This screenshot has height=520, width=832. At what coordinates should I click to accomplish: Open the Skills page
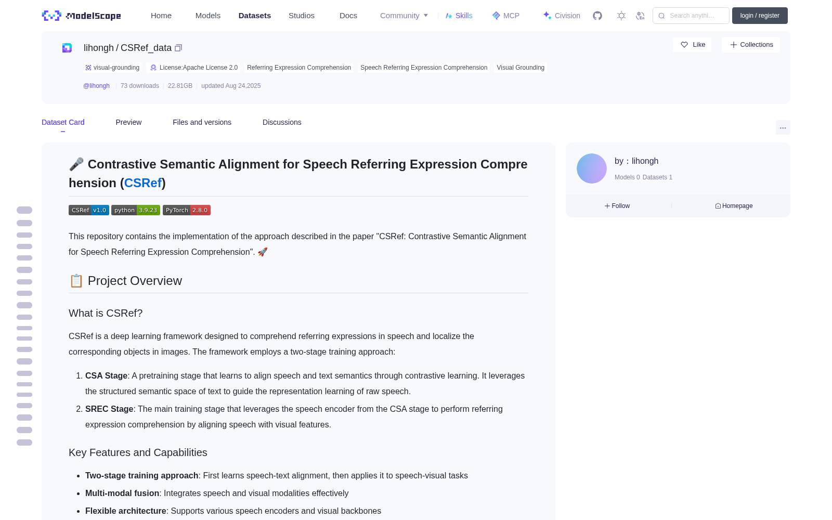459,16
